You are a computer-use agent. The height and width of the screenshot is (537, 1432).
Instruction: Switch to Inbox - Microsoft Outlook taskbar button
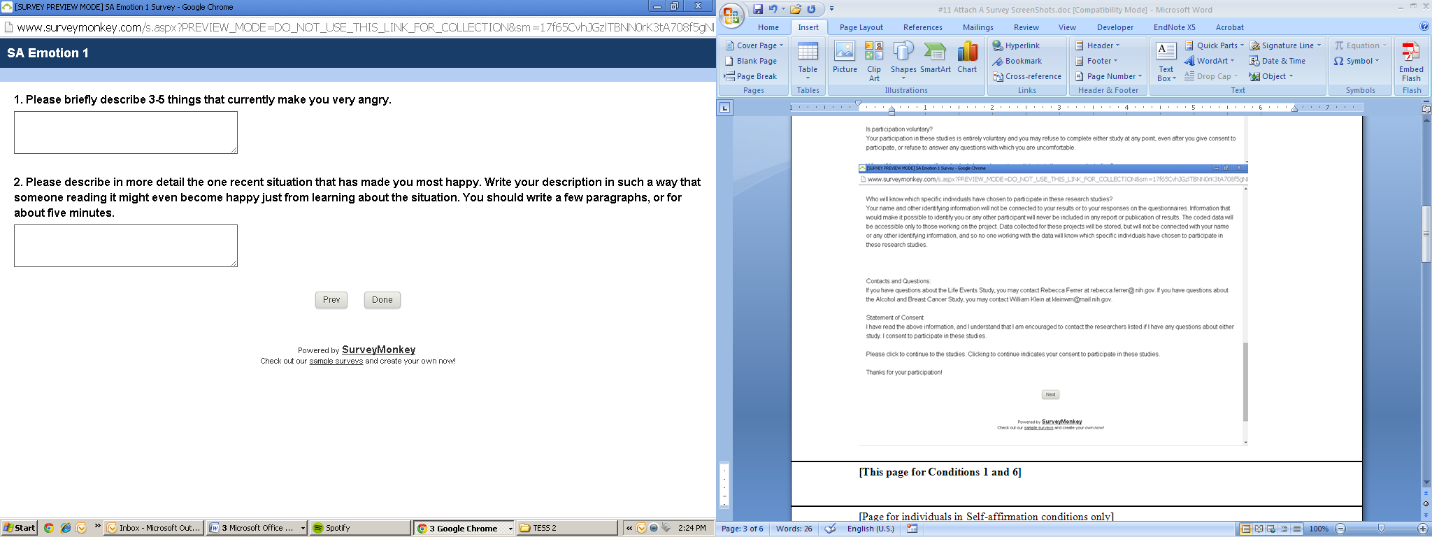click(x=154, y=528)
